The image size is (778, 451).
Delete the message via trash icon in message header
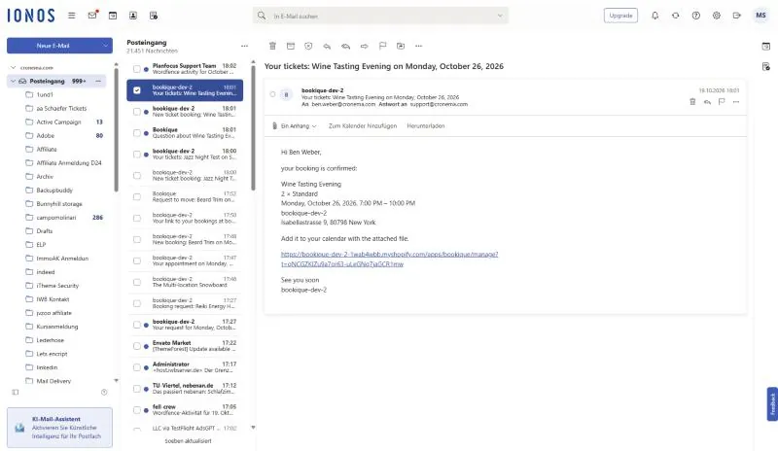coord(692,102)
